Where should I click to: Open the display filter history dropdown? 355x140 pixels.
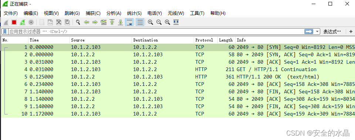317,31
